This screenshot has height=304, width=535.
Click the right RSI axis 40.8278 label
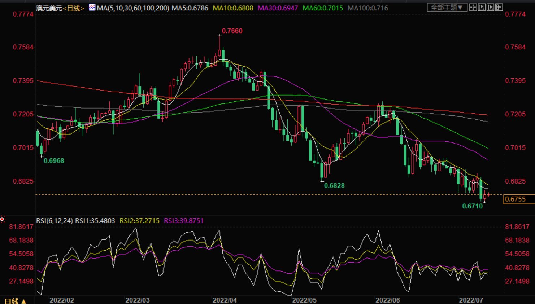coord(517,268)
